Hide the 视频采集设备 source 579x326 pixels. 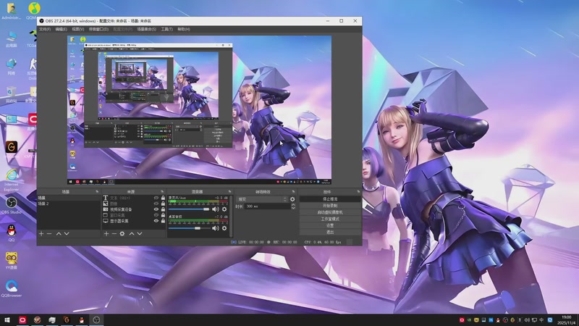coord(156,209)
